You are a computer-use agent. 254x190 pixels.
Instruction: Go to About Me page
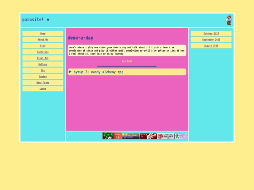coord(43,40)
